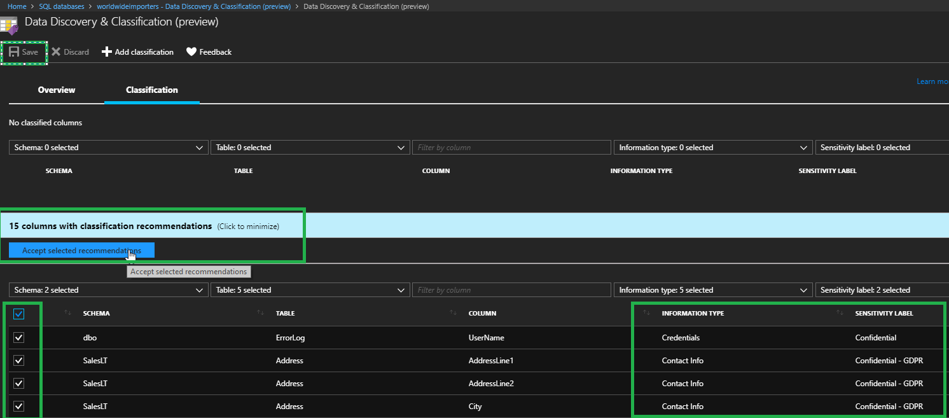The image size is (949, 418).
Task: Sort recommendations by Table column arrows
Action: click(260, 312)
